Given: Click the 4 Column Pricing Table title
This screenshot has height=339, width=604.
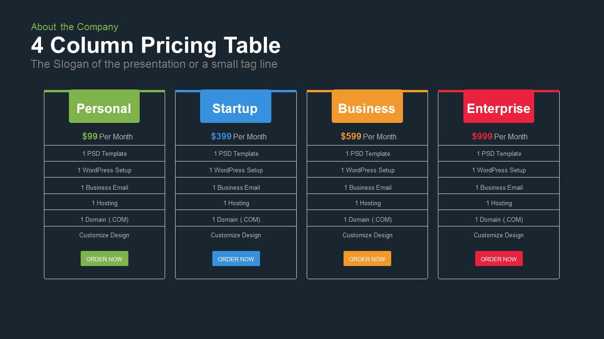Looking at the screenshot, I should pyautogui.click(x=156, y=46).
